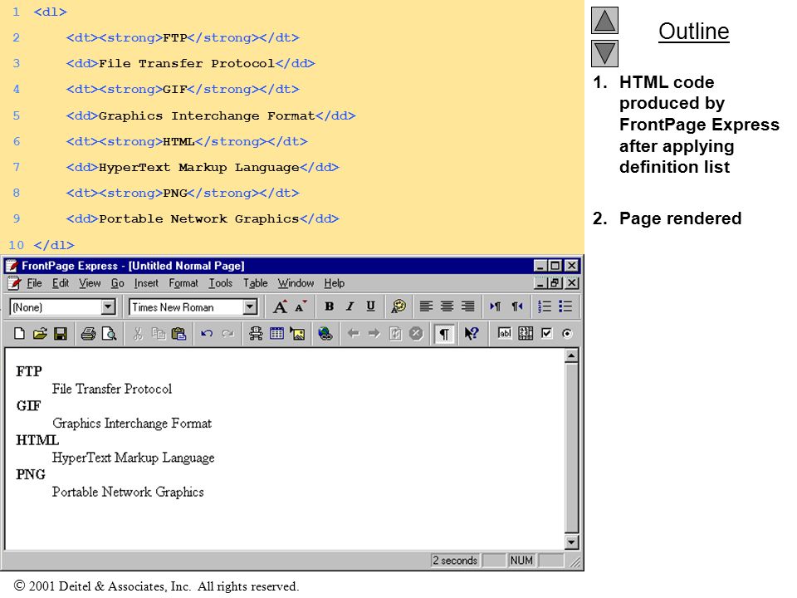Set right-to-left reading direction
Screen dimensions: 797x598
517,306
